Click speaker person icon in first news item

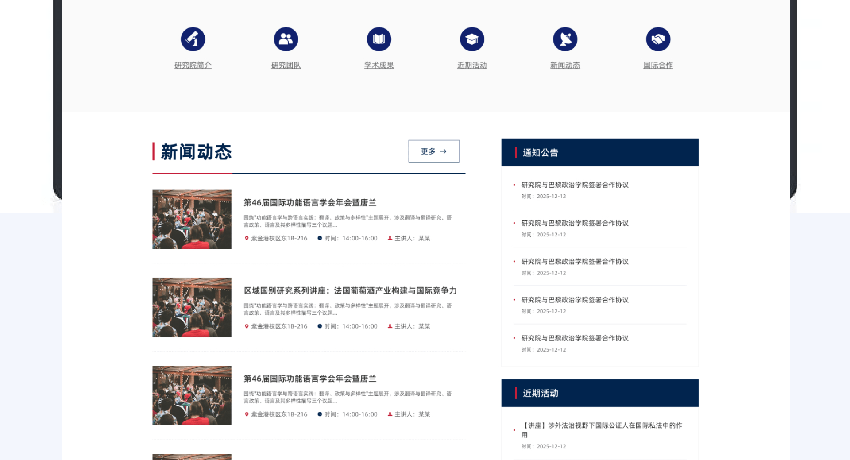390,238
